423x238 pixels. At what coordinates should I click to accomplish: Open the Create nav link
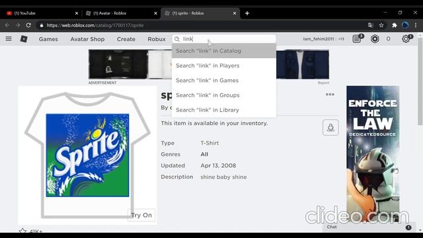(x=126, y=39)
